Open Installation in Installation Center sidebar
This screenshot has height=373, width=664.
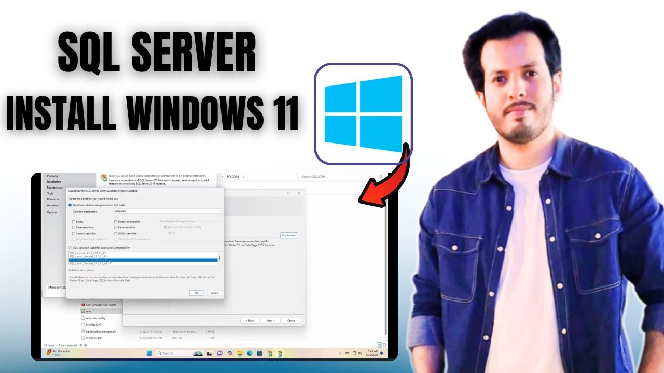(x=54, y=182)
